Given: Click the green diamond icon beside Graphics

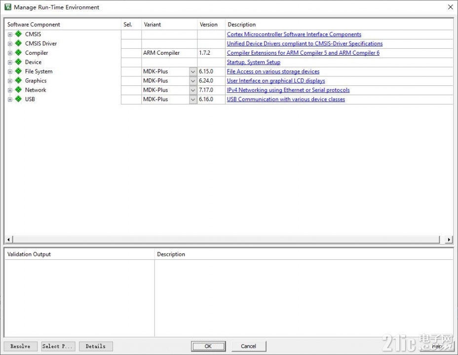Looking at the screenshot, I should [18, 80].
